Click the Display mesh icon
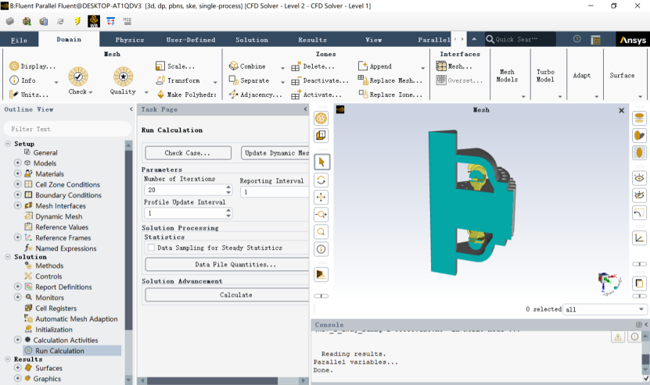The image size is (650, 385). click(x=14, y=66)
